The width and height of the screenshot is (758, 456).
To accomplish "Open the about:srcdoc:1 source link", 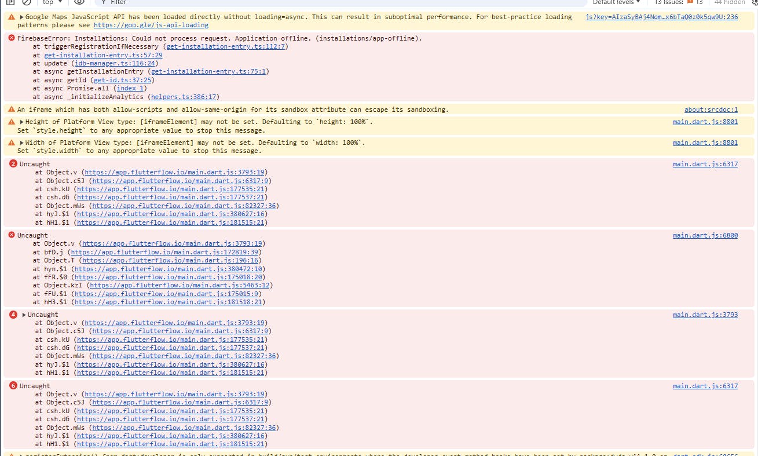I will [711, 110].
